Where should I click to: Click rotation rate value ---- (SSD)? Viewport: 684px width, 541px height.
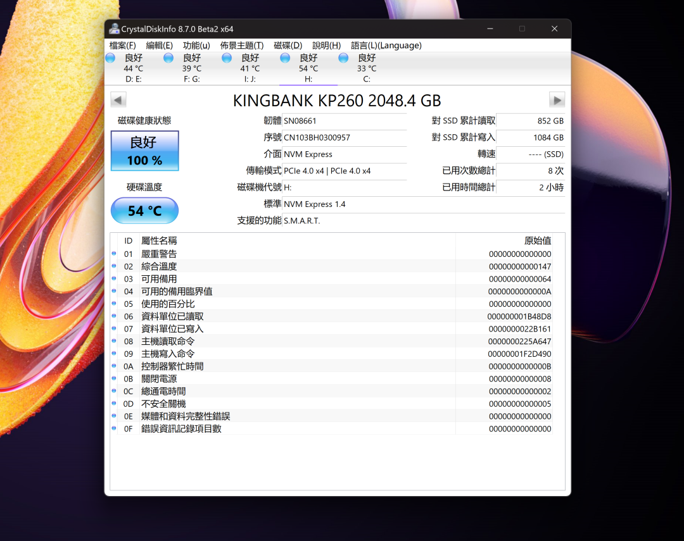coord(531,154)
